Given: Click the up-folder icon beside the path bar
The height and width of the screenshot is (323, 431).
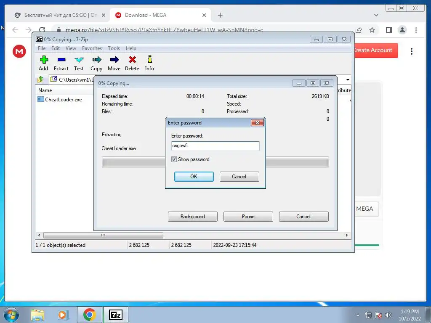Looking at the screenshot, I should 40,79.
